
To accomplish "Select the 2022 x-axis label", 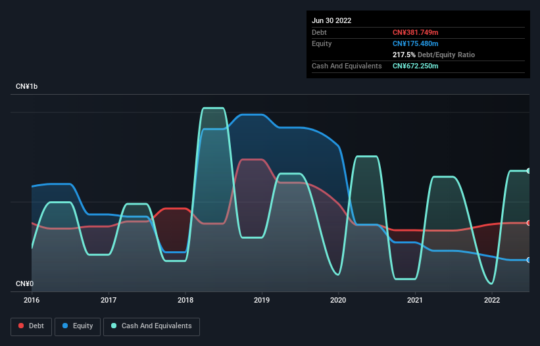I will 492,300.
